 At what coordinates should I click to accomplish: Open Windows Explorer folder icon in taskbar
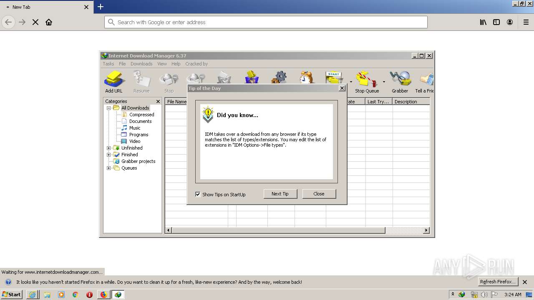tap(47, 295)
